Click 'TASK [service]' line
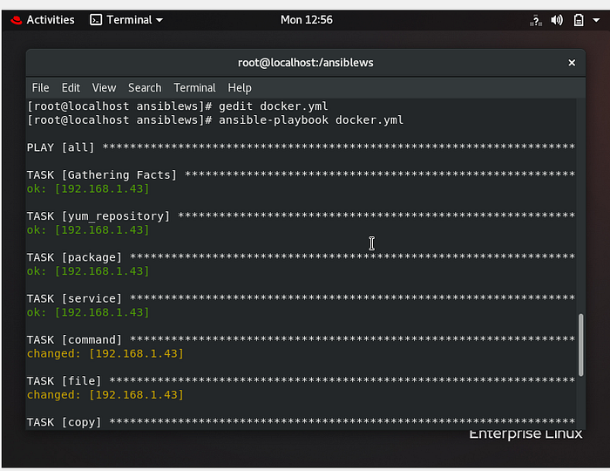Image resolution: width=610 pixels, height=471 pixels. (x=301, y=298)
